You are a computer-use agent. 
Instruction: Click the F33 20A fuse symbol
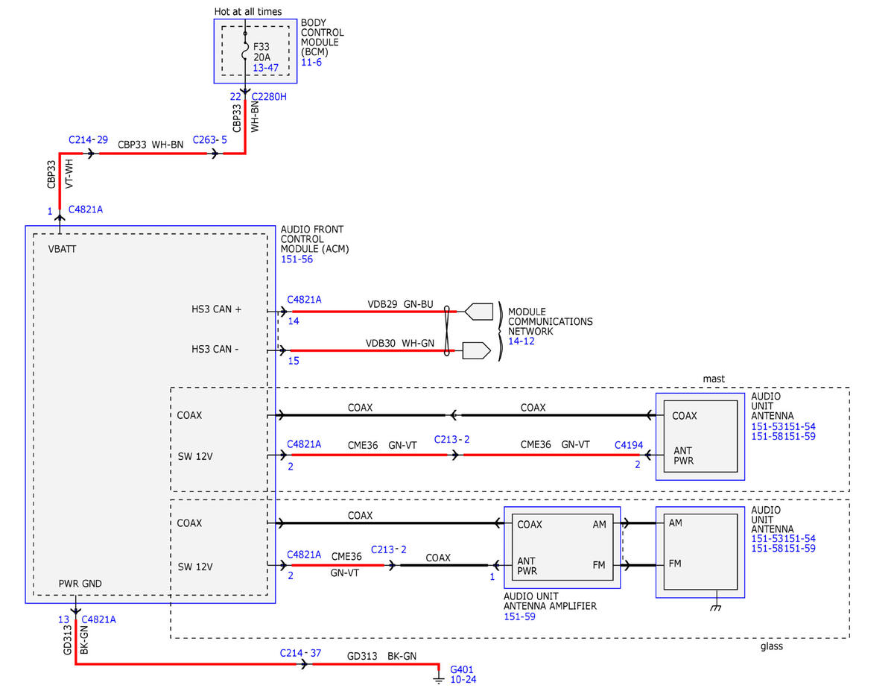[245, 51]
